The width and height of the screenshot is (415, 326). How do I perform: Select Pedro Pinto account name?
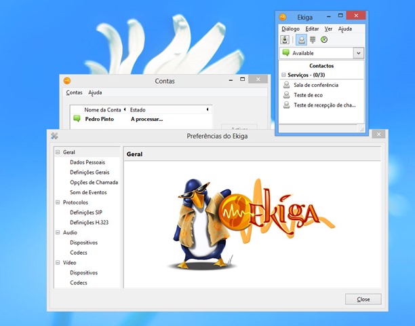(99, 119)
